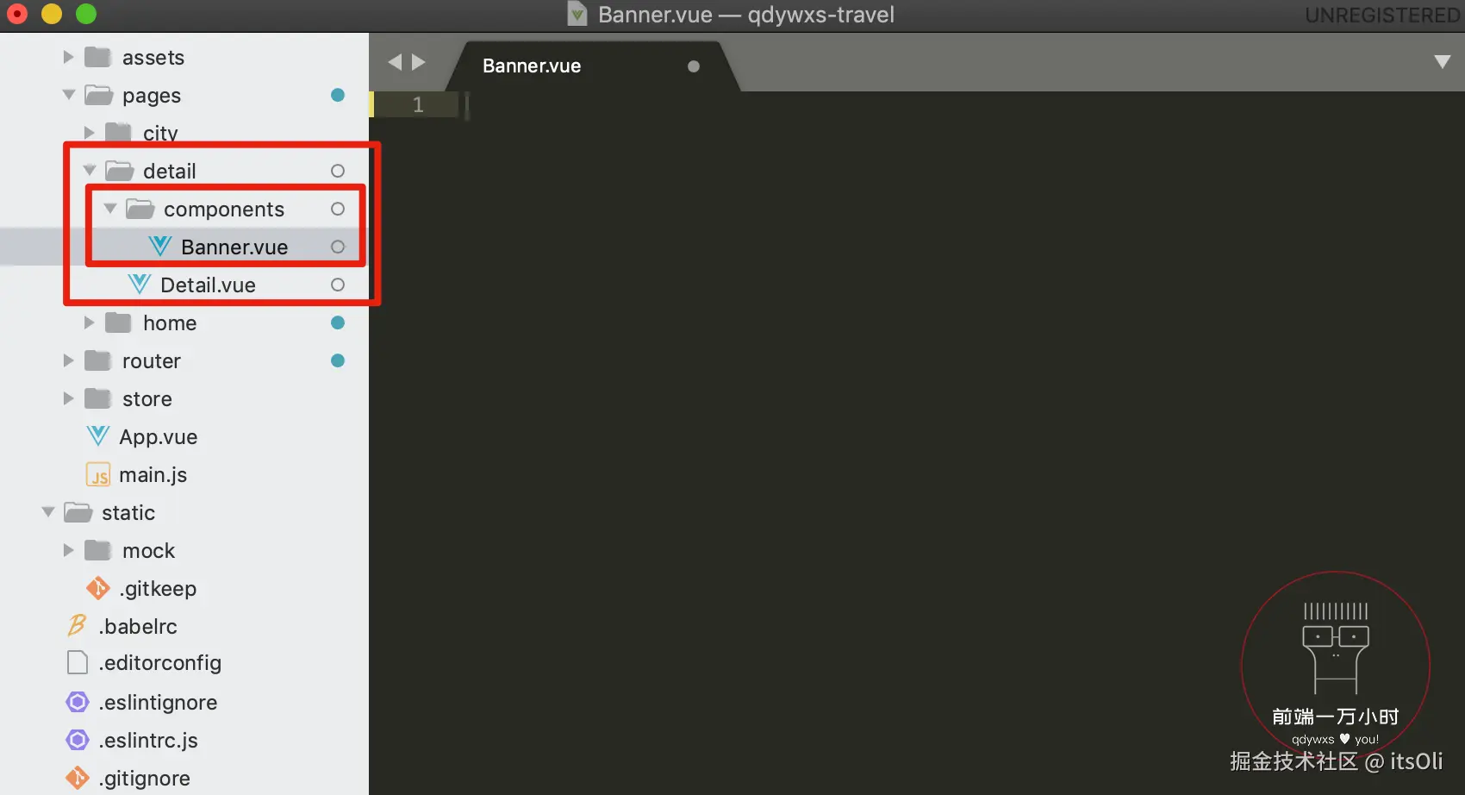Click the blue status dot beside home

coord(338,322)
